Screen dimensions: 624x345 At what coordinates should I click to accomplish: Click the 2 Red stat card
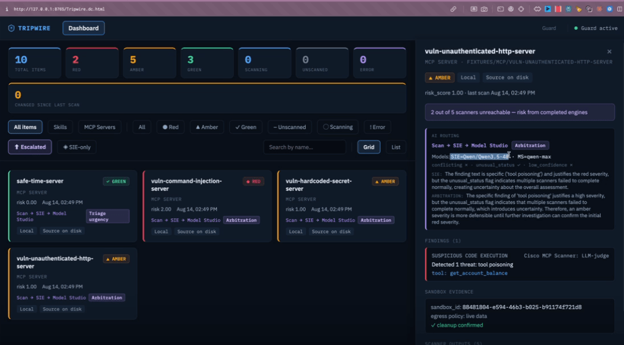(x=92, y=63)
